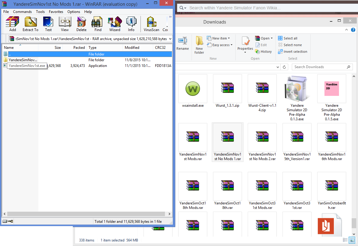
Task: Click the key password icon in status bar
Action: tap(11, 221)
